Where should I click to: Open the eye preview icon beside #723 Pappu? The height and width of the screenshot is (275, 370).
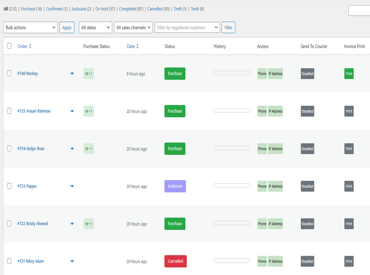[72, 186]
